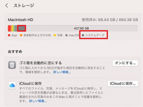This screenshot has width=143, height=107.
Task: Click the trash can icon
Action: pyautogui.click(x=12, y=65)
